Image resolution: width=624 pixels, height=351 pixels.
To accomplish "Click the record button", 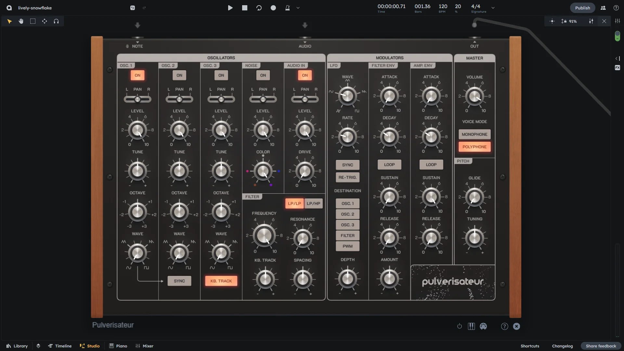I will 273,8.
